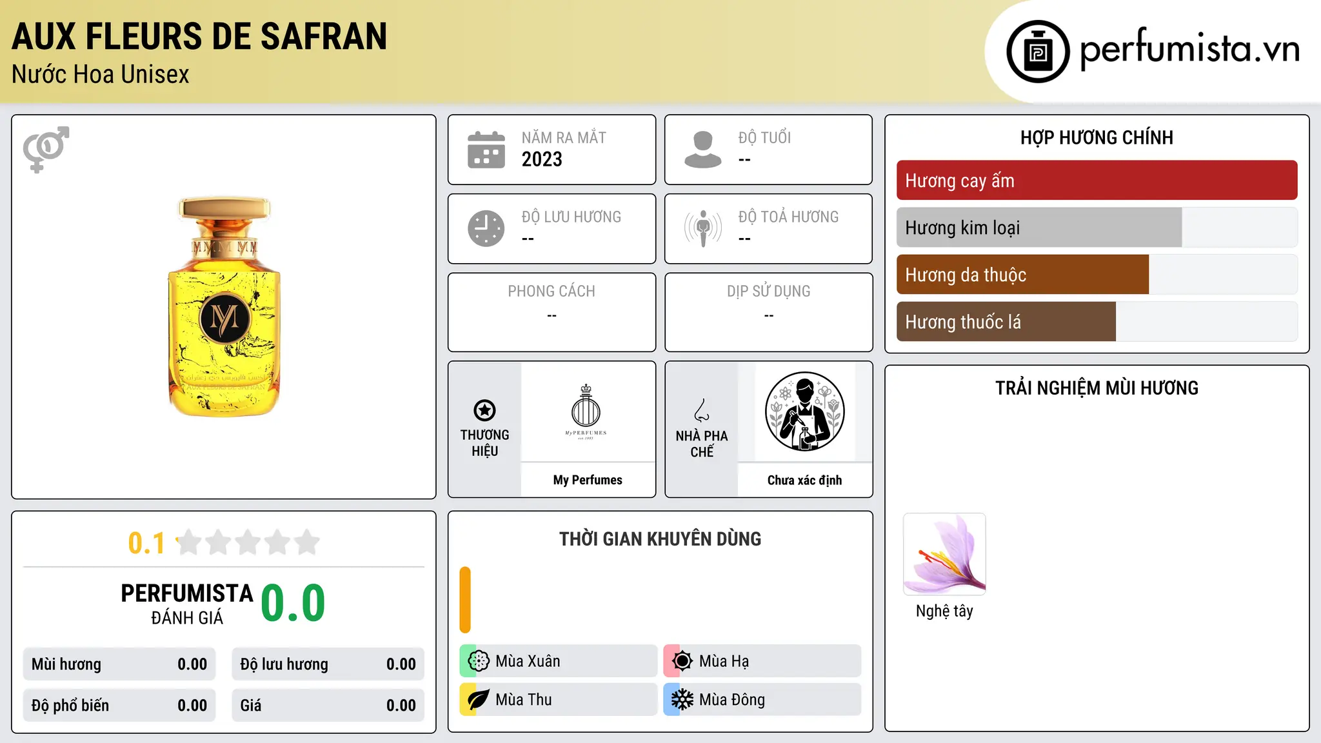Click the PERFUMISTA ĐÁNH GIÁ label
This screenshot has height=743, width=1321.
(x=187, y=604)
